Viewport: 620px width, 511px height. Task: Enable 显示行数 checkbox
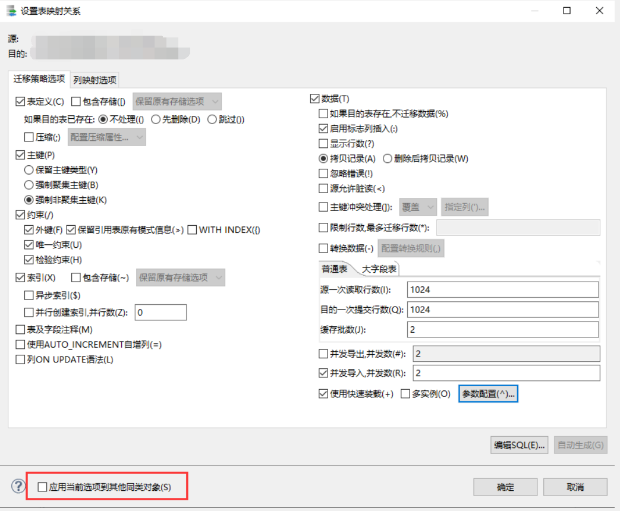(323, 143)
